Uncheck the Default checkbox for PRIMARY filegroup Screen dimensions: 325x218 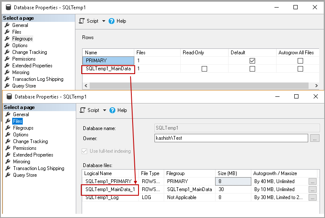pyautogui.click(x=252, y=61)
